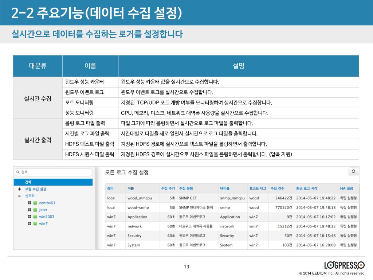This screenshot has height=280, width=373.
Task: Open win2003 sentry node
Action: [x=47, y=217]
